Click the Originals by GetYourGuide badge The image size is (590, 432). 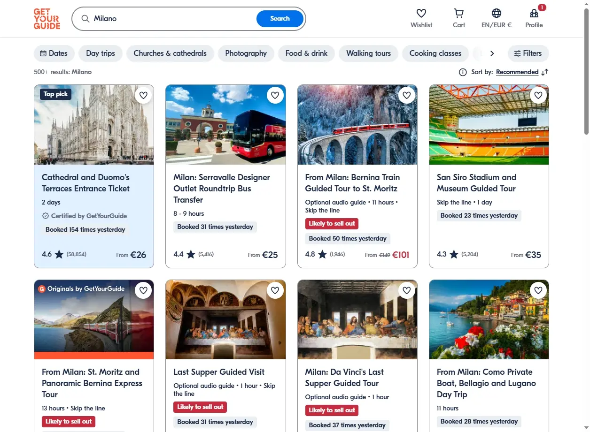[x=81, y=289]
